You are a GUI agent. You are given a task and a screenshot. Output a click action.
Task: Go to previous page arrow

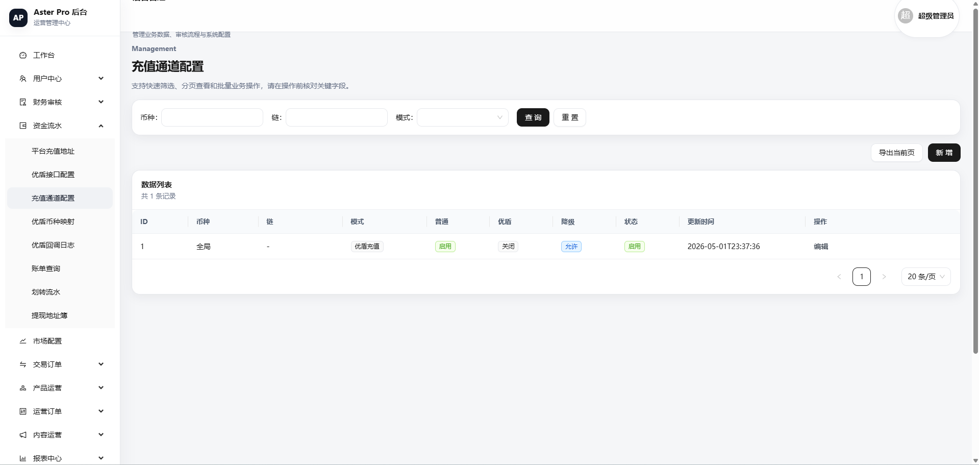click(x=839, y=277)
